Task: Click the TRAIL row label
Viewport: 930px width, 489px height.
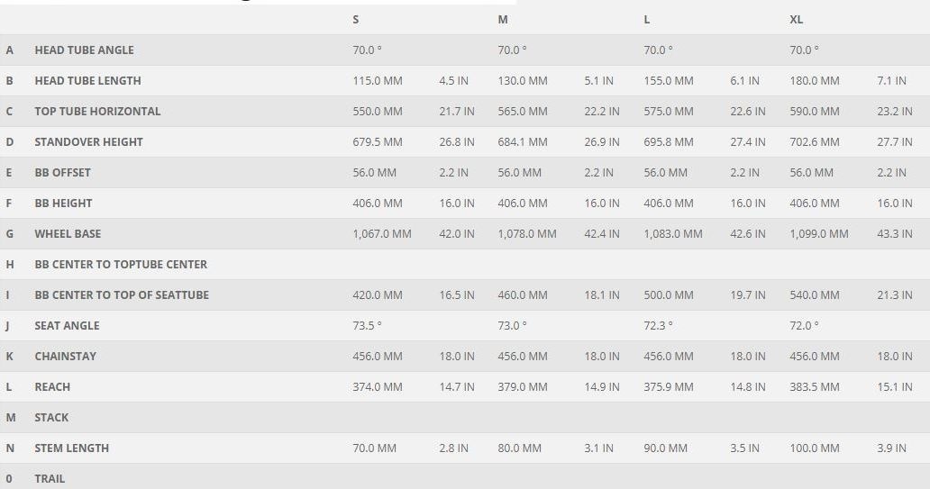Action: 50,479
